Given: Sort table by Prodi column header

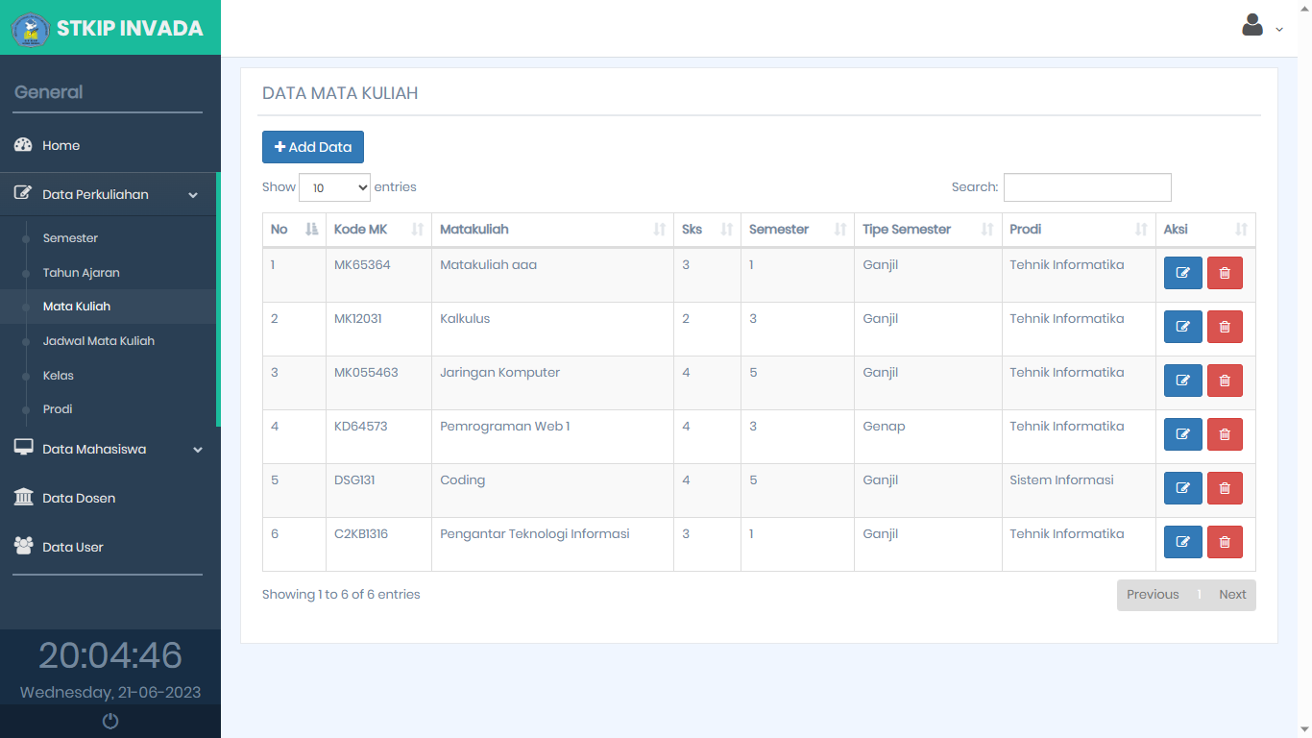Looking at the screenshot, I should [1078, 230].
